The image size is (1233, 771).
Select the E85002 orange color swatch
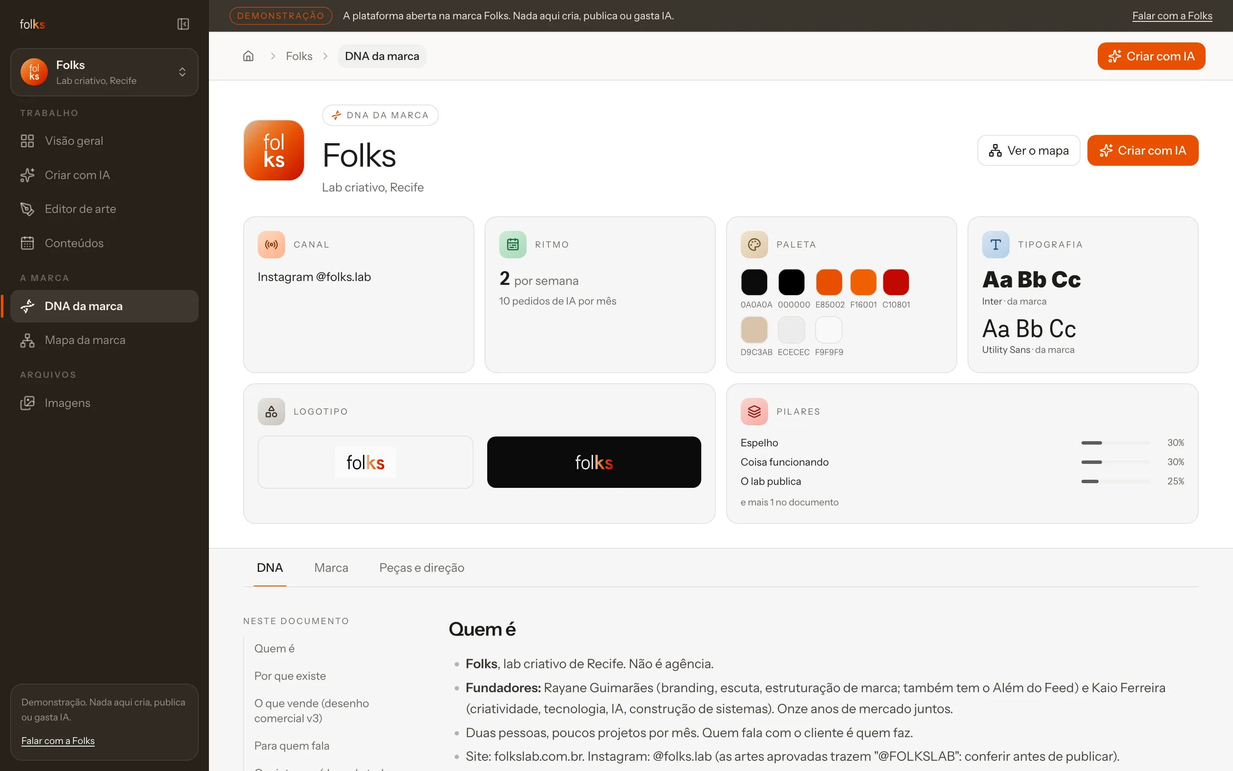click(x=829, y=282)
